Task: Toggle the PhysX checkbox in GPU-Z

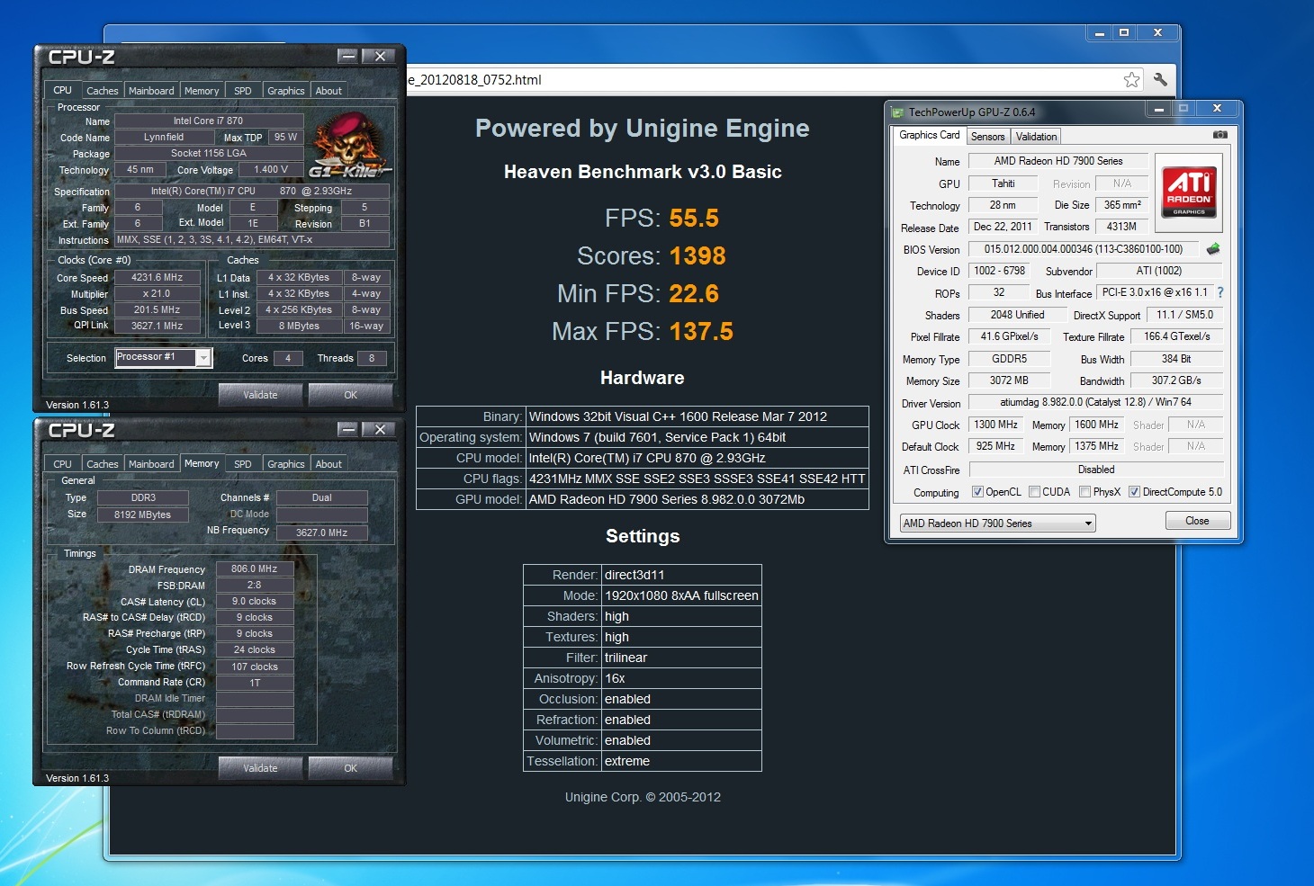Action: pyautogui.click(x=1084, y=492)
